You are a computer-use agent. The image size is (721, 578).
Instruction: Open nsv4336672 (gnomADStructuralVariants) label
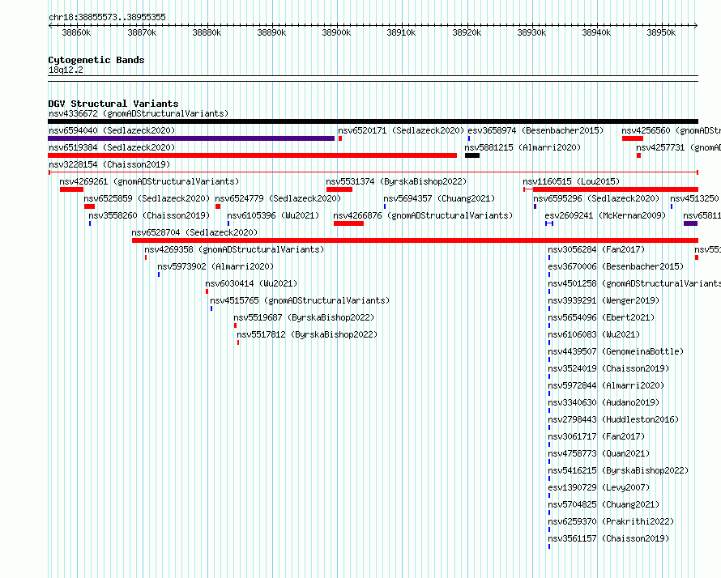click(139, 113)
